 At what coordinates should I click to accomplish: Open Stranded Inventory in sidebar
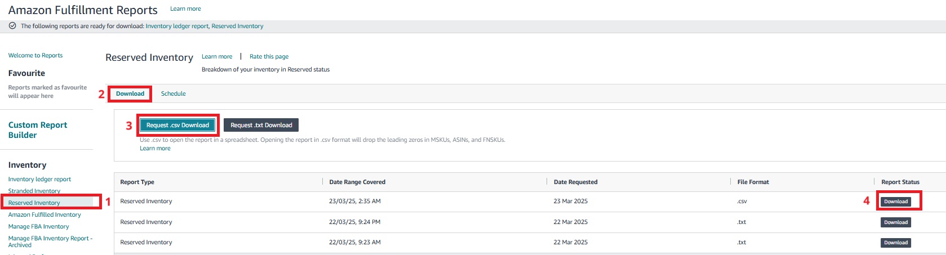pyautogui.click(x=34, y=191)
